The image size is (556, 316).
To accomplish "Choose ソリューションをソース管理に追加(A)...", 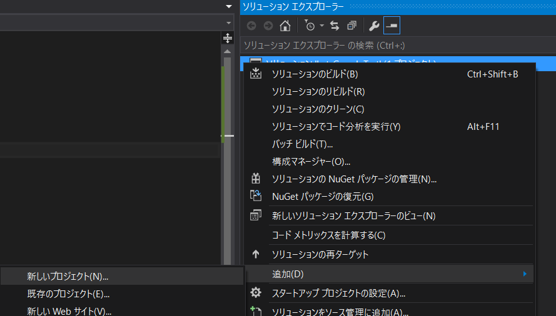I will pyautogui.click(x=389, y=310).
